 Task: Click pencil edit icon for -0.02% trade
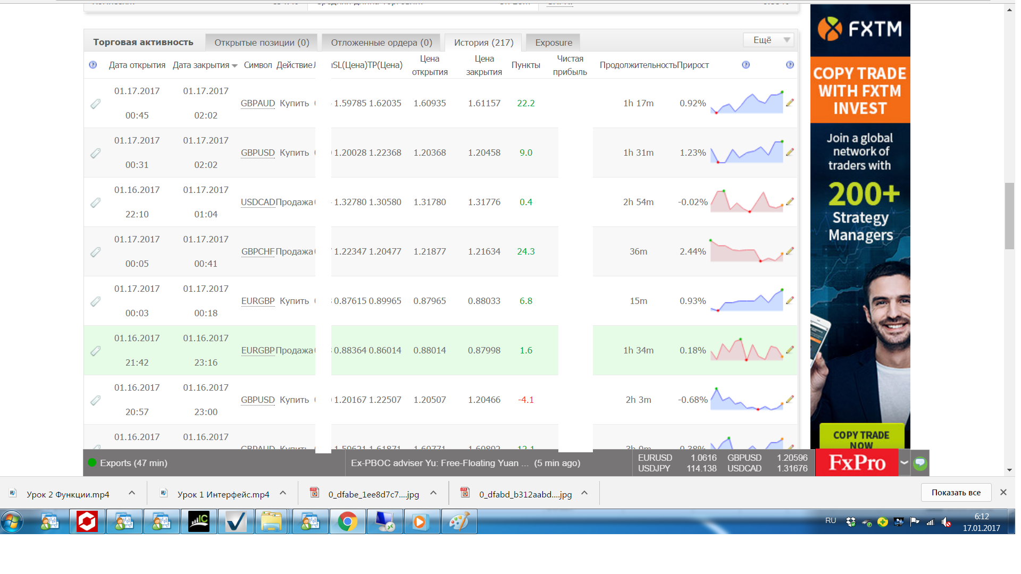(790, 201)
